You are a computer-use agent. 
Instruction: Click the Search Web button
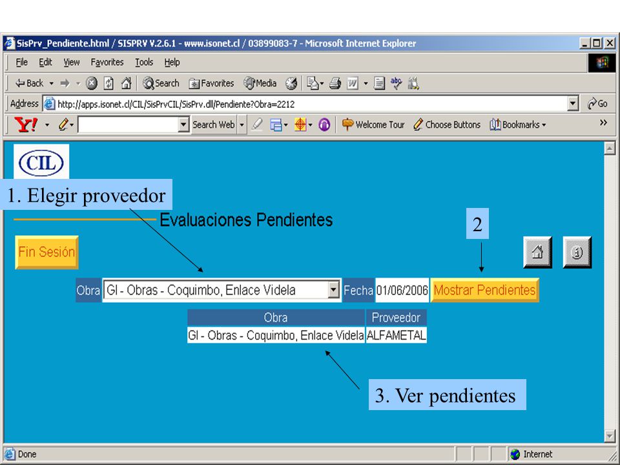click(x=214, y=125)
